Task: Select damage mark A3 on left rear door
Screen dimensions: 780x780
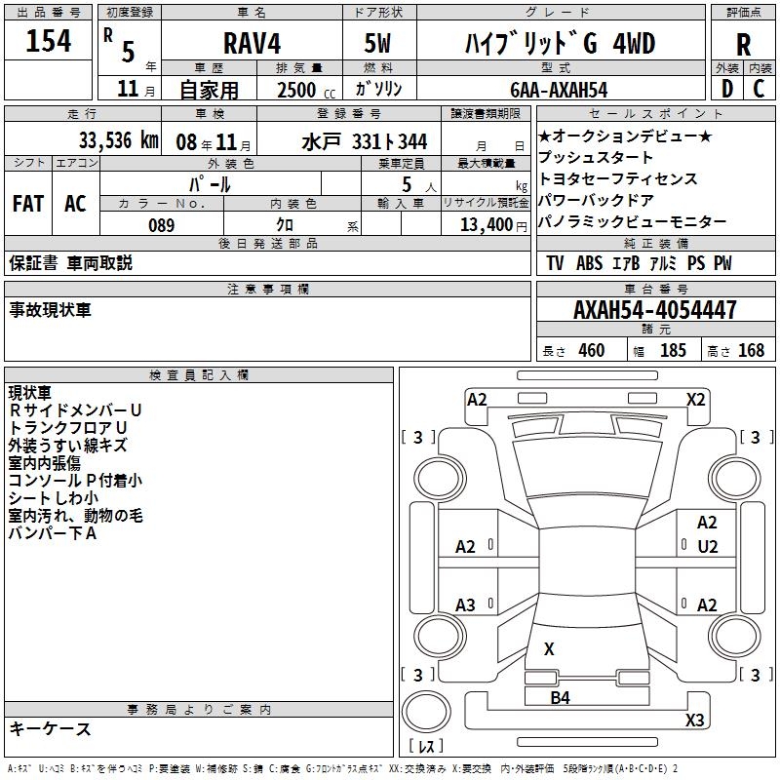Action: pos(465,605)
